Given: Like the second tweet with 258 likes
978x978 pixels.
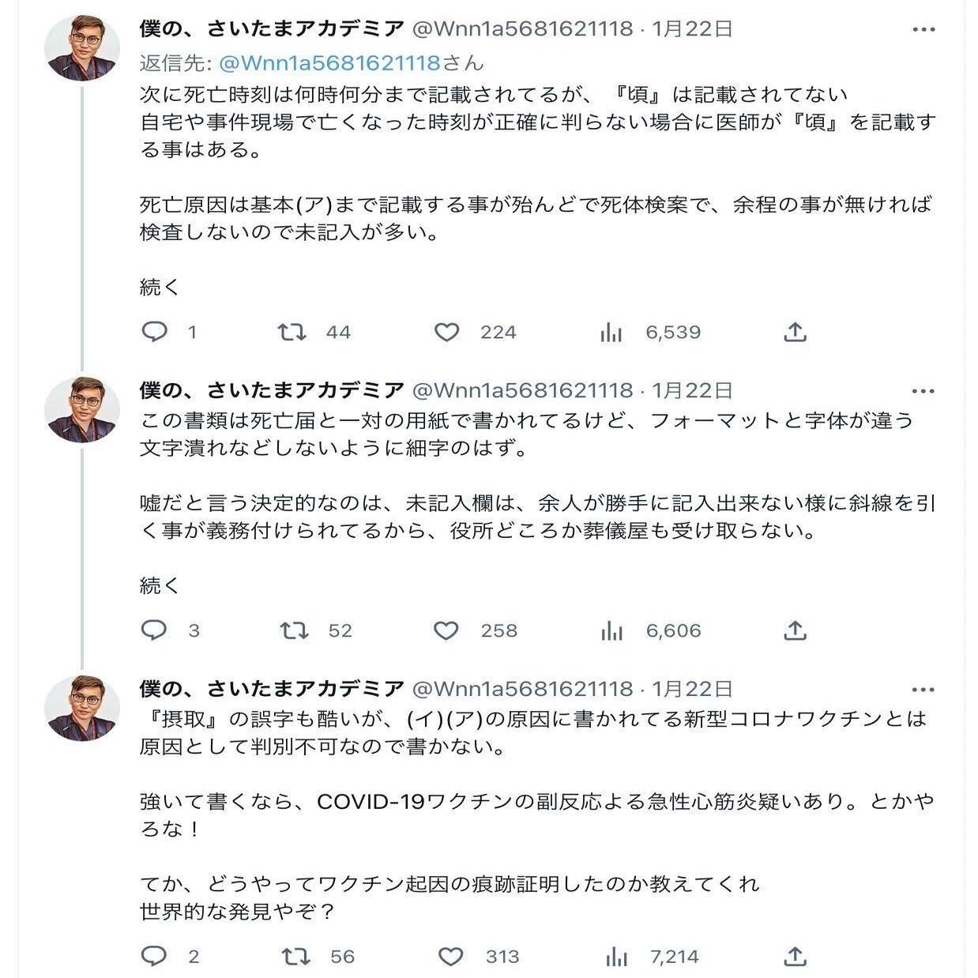Looking at the screenshot, I should [x=446, y=630].
